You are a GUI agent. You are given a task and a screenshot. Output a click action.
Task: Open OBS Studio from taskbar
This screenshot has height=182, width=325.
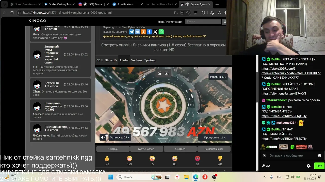pos(215,177)
